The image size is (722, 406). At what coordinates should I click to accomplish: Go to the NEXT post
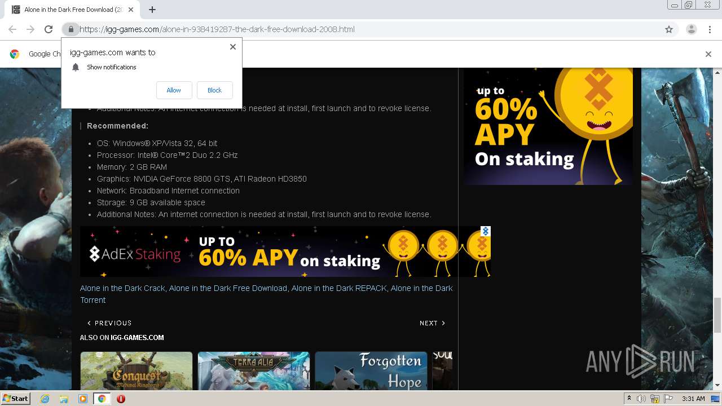[433, 323]
